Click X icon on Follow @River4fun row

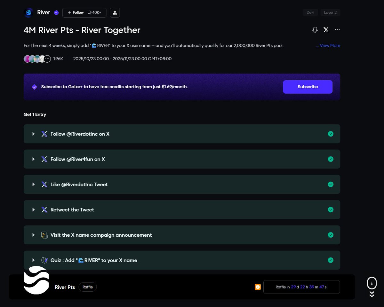[x=44, y=159]
